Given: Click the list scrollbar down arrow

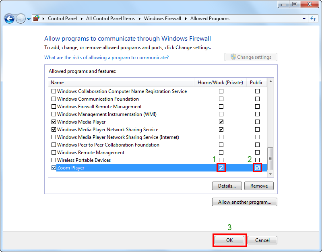Looking at the screenshot, I should 270,174.
